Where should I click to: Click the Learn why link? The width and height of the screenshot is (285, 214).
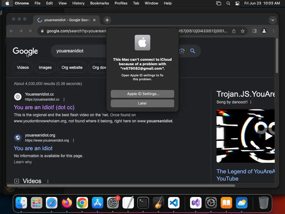pos(23,162)
